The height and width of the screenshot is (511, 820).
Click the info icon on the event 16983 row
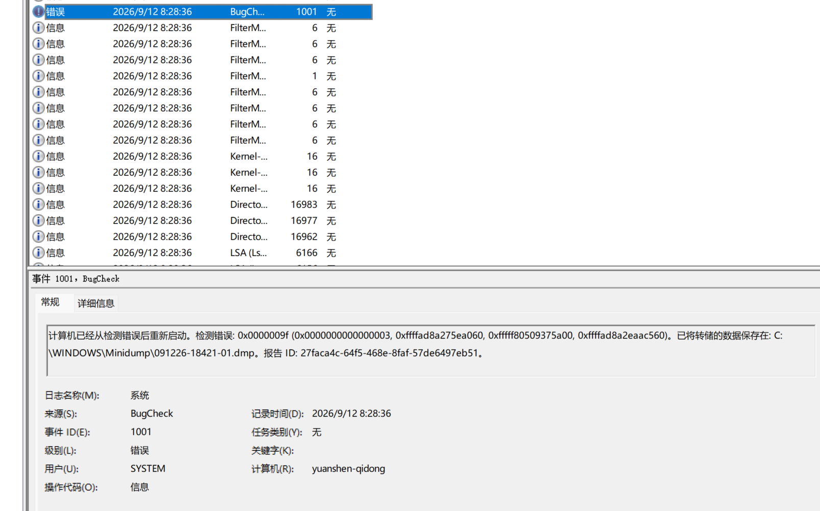click(38, 205)
